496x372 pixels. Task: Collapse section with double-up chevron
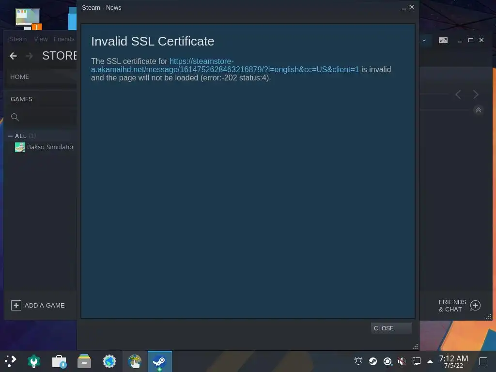pos(478,110)
